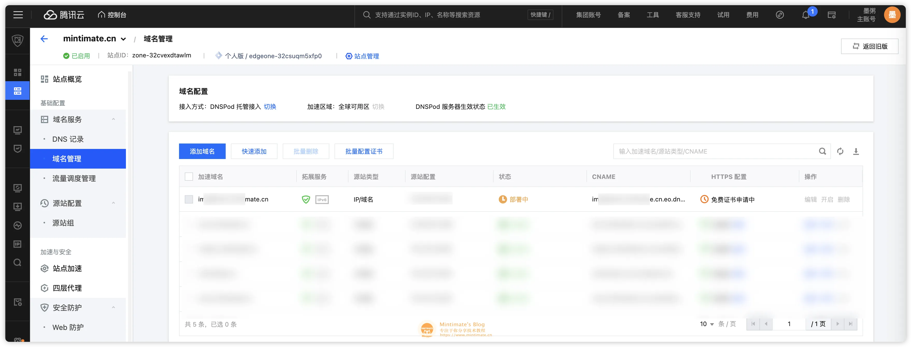Open the 工具 menu
Viewport: 911px width, 347px height.
click(x=652, y=15)
